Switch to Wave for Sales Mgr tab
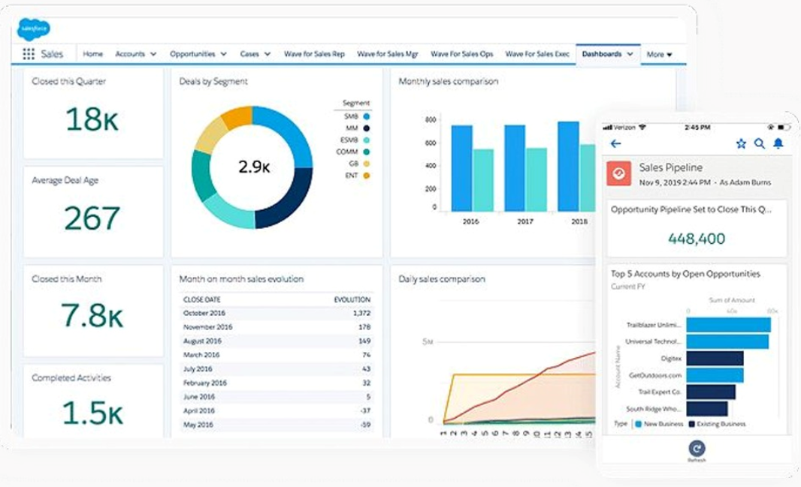Image resolution: width=801 pixels, height=487 pixels. point(388,54)
